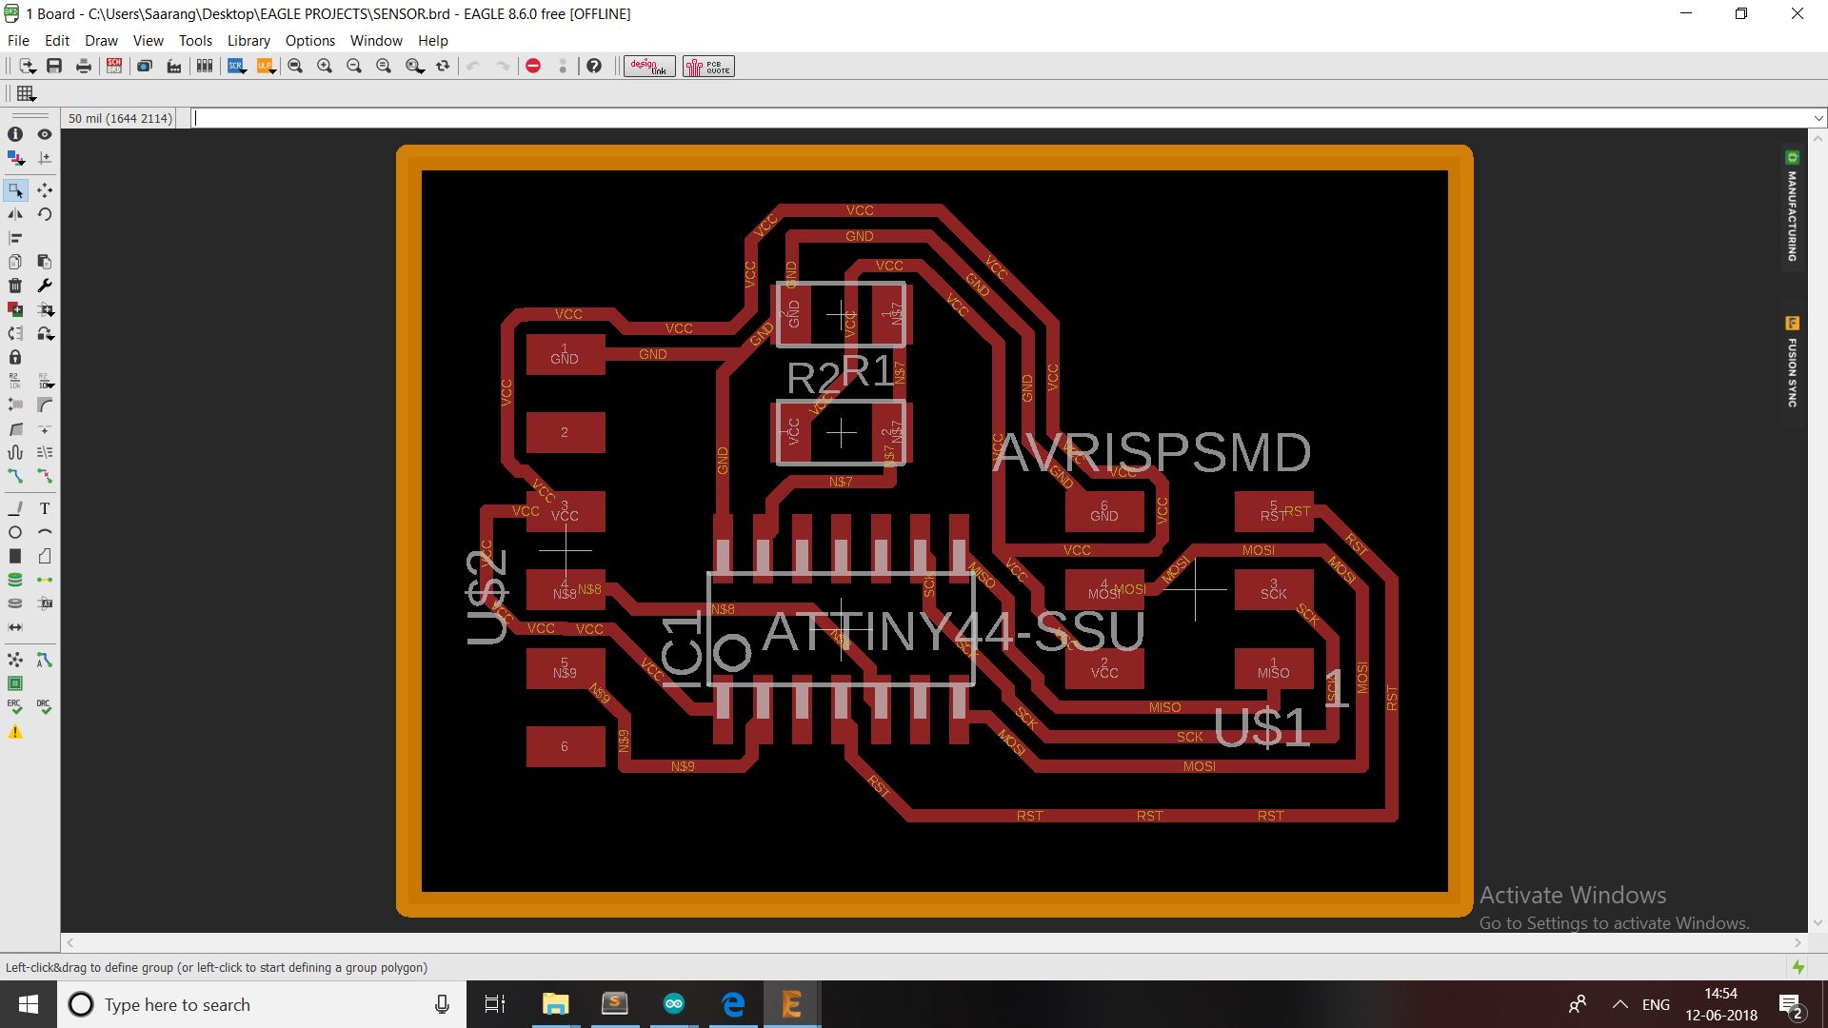Select the Circle drawing tool

click(15, 532)
